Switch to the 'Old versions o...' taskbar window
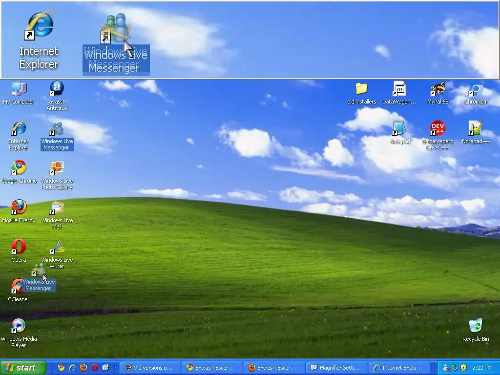The width and height of the screenshot is (500, 375). coord(149,368)
